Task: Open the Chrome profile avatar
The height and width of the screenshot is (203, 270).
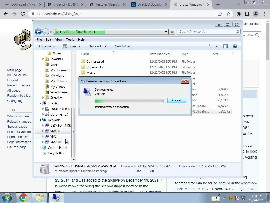Action: 256,14
